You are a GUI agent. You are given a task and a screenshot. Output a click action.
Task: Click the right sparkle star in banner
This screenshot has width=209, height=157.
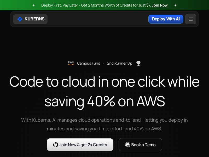(x=175, y=5)
